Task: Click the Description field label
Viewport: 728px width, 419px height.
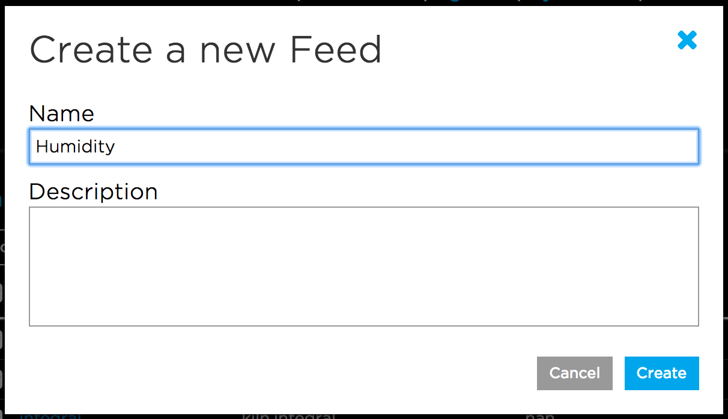Action: [93, 191]
